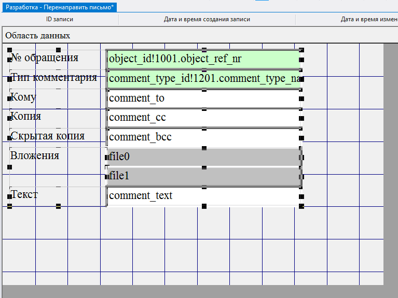Select the 'Область данных' section bar
Image resolution: width=398 pixels, height=298 pixels.
(x=38, y=35)
